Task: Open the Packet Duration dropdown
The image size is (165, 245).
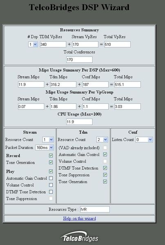Action: 45,148
